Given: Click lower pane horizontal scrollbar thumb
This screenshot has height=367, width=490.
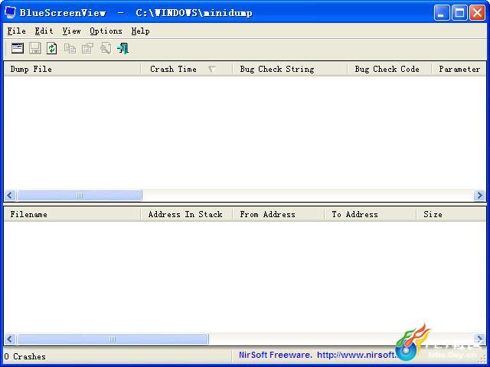Looking at the screenshot, I should 113,339.
